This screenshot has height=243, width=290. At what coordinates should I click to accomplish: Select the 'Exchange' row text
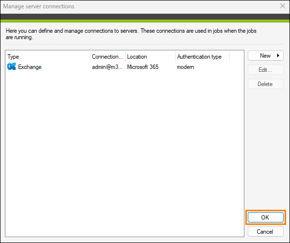(x=30, y=67)
